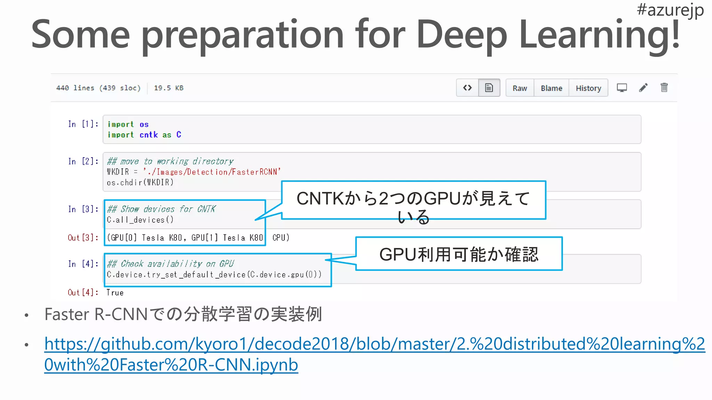This screenshot has width=712, height=400.
Task: Click the C.all_devices() code line
Action: pyautogui.click(x=140, y=220)
